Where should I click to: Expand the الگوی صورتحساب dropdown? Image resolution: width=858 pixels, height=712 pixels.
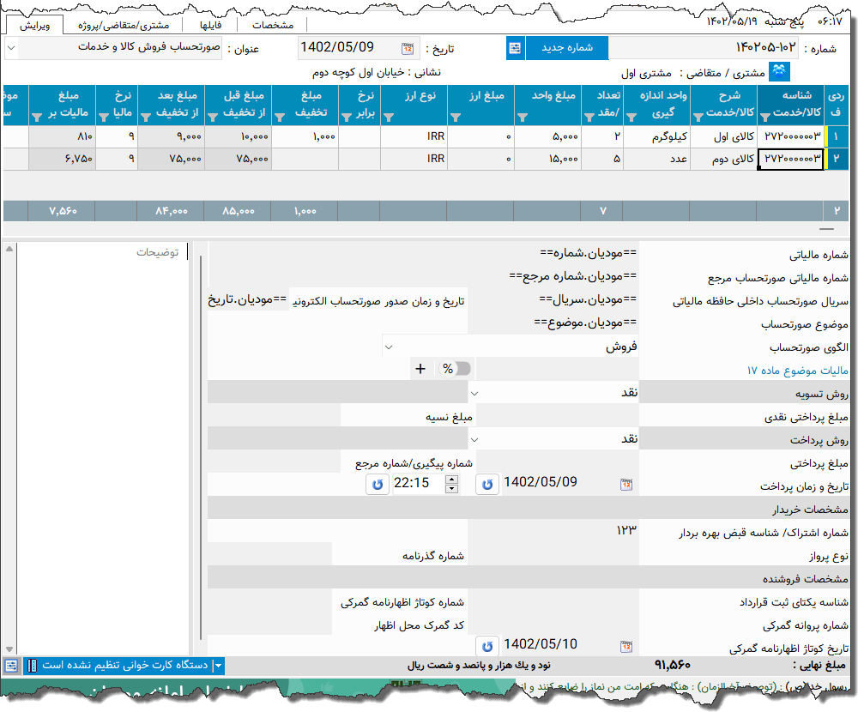pos(389,347)
